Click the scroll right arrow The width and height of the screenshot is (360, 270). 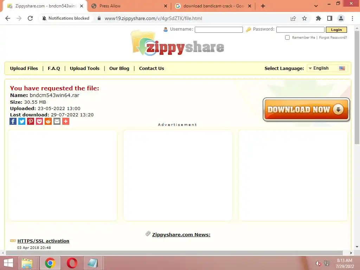(x=351, y=253)
